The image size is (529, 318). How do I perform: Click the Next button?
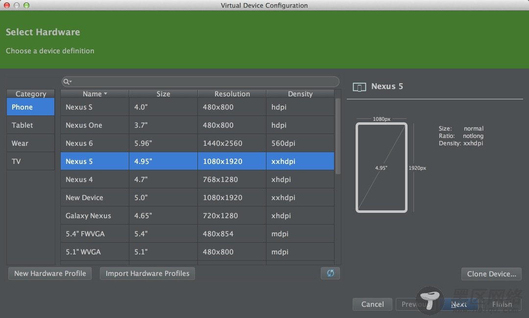(x=459, y=304)
